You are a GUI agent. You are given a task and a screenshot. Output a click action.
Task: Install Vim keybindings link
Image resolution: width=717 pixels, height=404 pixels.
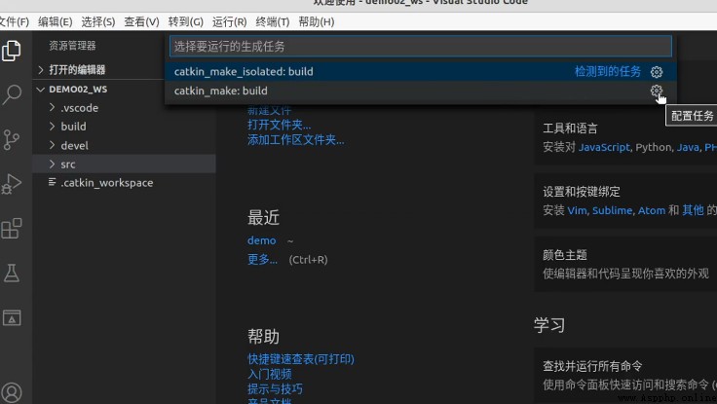pyautogui.click(x=577, y=210)
